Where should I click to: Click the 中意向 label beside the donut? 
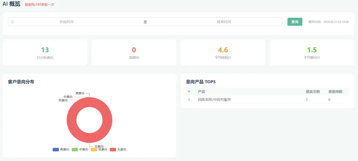click(68, 97)
